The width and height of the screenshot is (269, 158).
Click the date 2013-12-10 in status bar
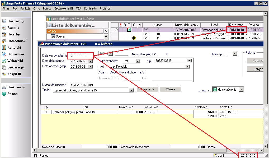[x=248, y=156]
